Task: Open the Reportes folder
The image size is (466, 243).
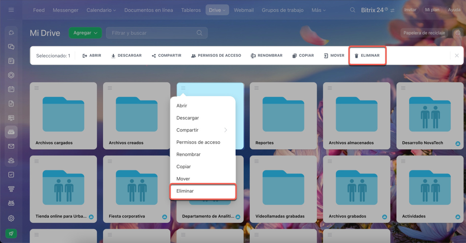Action: click(283, 116)
